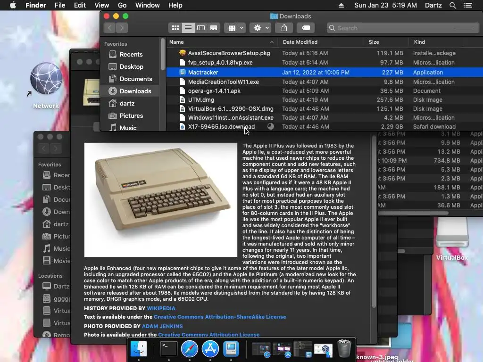Open the Window menu

click(148, 5)
